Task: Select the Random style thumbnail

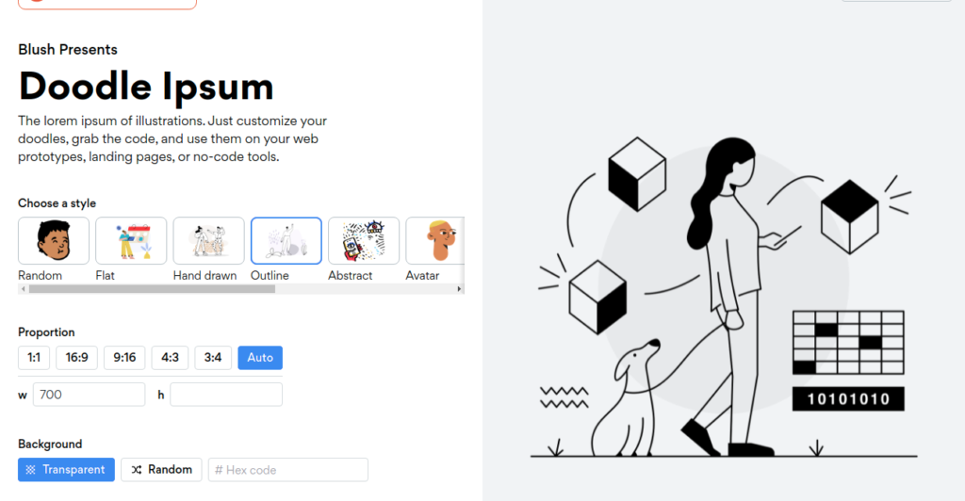Action: point(54,240)
